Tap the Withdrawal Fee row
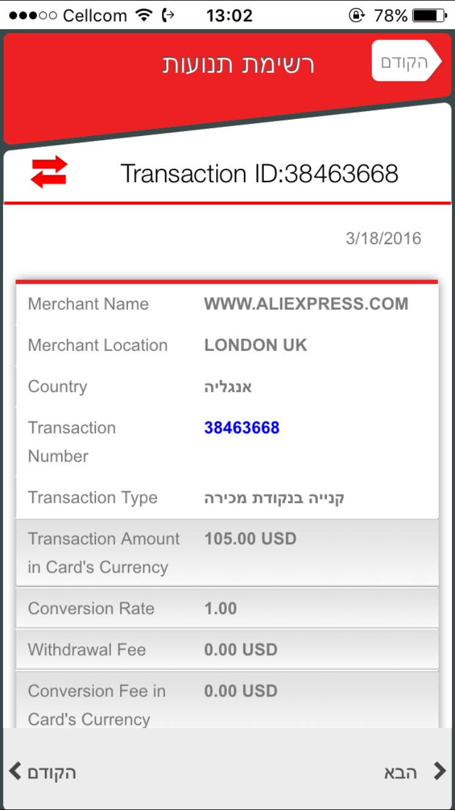 (x=227, y=650)
